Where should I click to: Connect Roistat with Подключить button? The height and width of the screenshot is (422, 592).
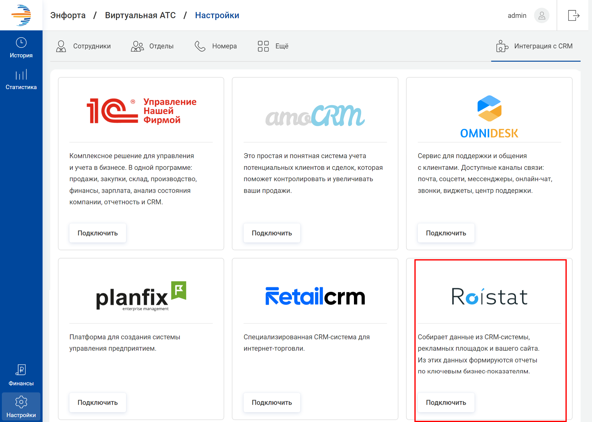(x=446, y=403)
